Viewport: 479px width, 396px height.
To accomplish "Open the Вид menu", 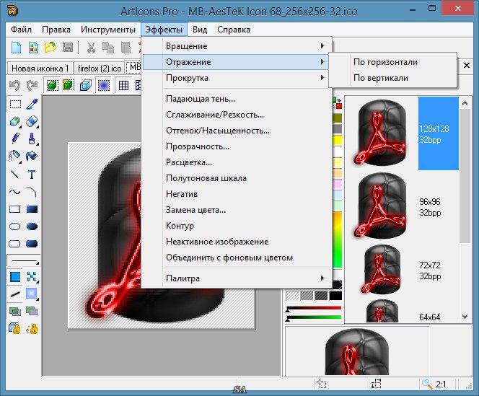I will coord(200,30).
